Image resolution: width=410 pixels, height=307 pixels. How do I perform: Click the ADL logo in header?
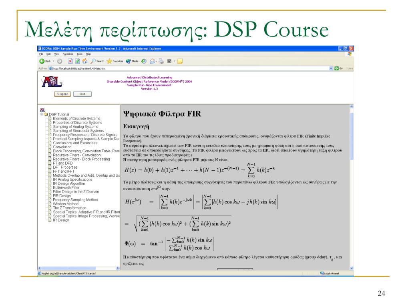52,82
